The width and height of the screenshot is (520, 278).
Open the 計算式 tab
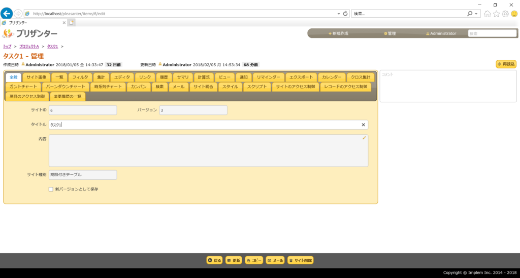pyautogui.click(x=204, y=77)
